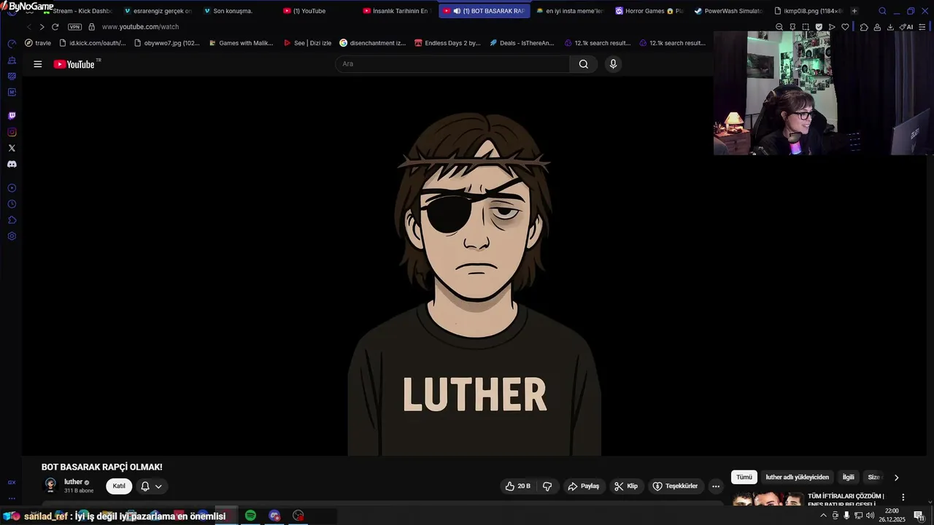Open a new browser tab with plus
This screenshot has height=525, width=934.
[x=854, y=11]
